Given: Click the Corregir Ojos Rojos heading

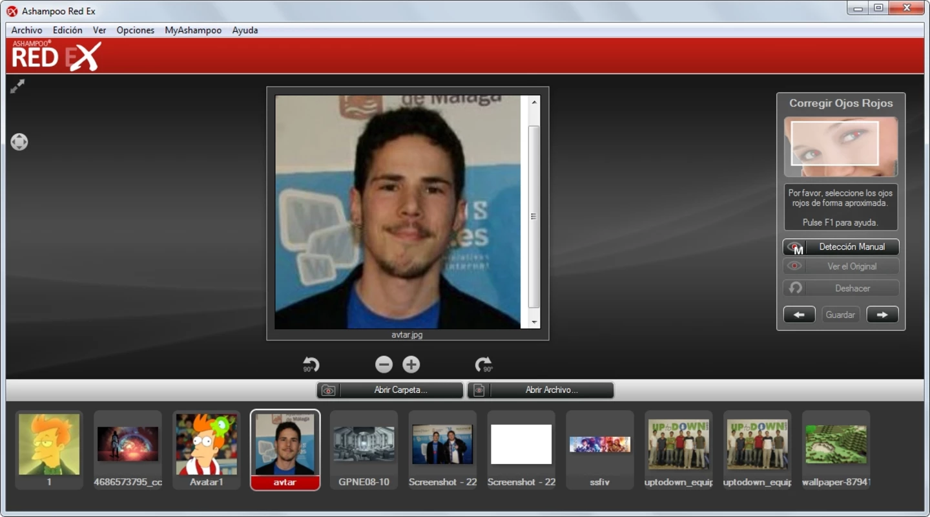Looking at the screenshot, I should point(841,103).
